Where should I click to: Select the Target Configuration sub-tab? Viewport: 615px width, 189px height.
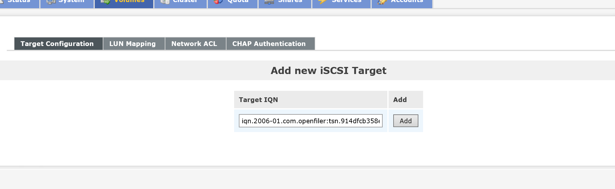coord(57,44)
